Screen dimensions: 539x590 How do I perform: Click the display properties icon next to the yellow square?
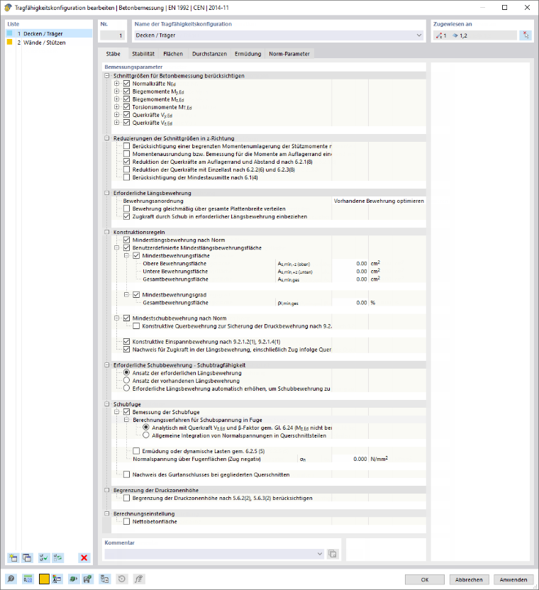tap(57, 579)
